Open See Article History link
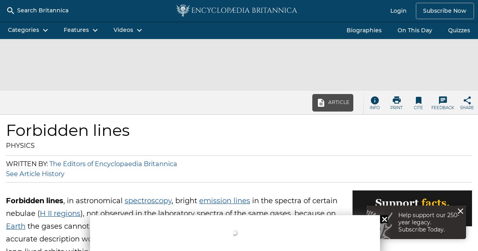478x251 pixels. [x=35, y=174]
